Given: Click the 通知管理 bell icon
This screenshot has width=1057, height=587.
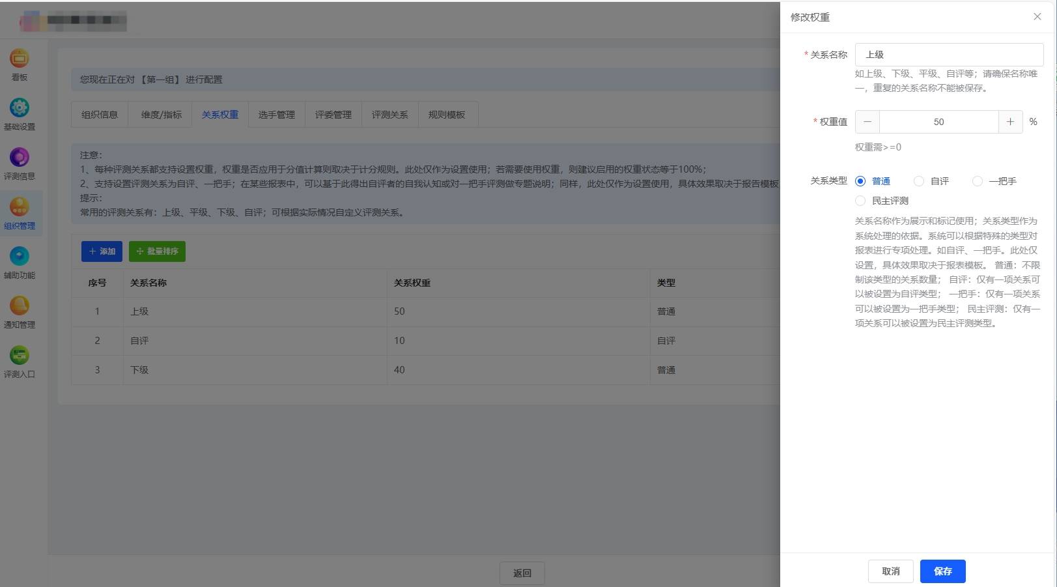Looking at the screenshot, I should (x=20, y=306).
